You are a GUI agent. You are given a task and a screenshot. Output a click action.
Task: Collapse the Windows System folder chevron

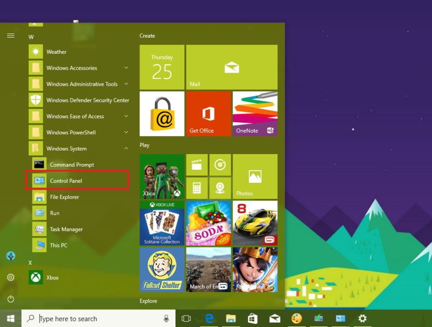click(126, 148)
